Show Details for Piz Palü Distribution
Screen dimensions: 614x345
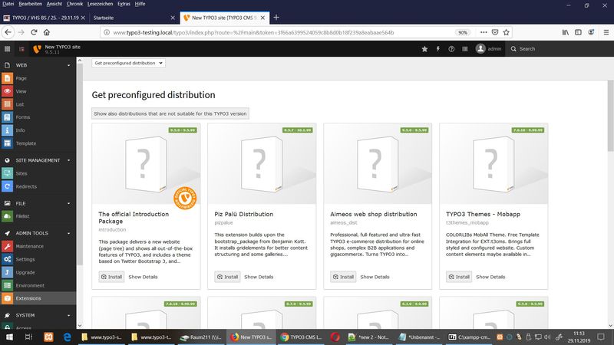[x=259, y=277]
